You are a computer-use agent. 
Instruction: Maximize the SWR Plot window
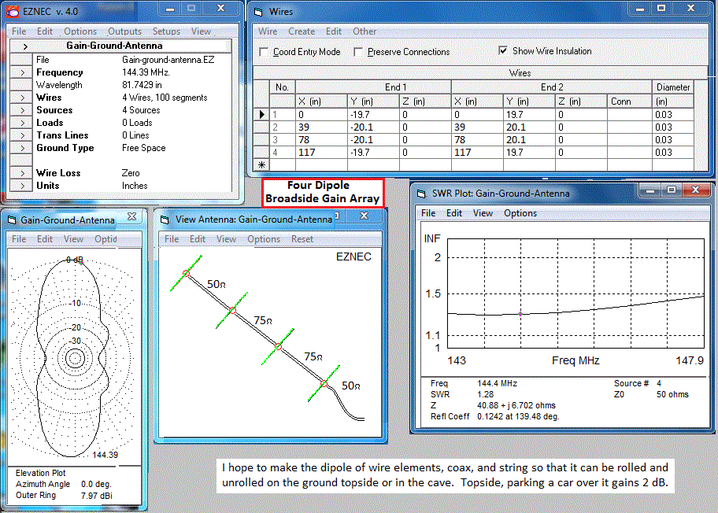pos(672,190)
